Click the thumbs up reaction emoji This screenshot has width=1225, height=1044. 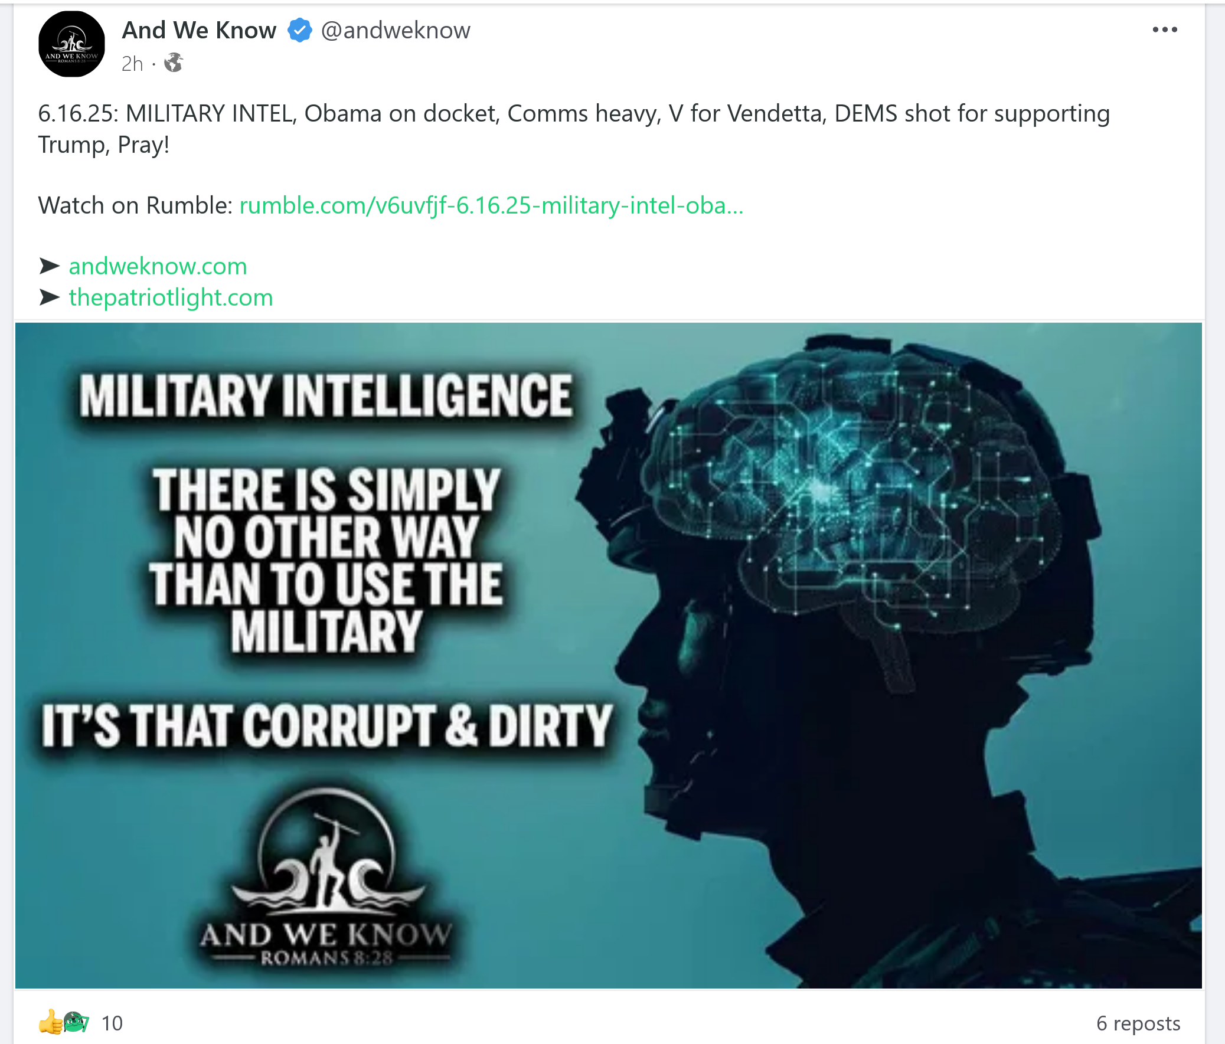pyautogui.click(x=50, y=1022)
